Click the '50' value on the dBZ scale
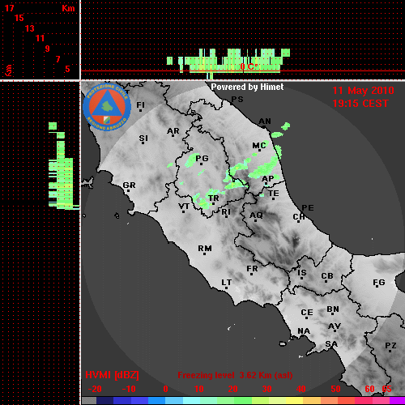 (335, 389)
